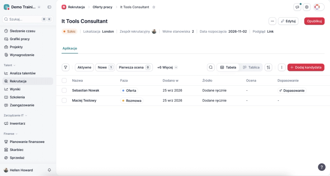Viewport: 330px width, 176px height.
Task: Click the Skarbiec bank icon
Action: click(6, 150)
